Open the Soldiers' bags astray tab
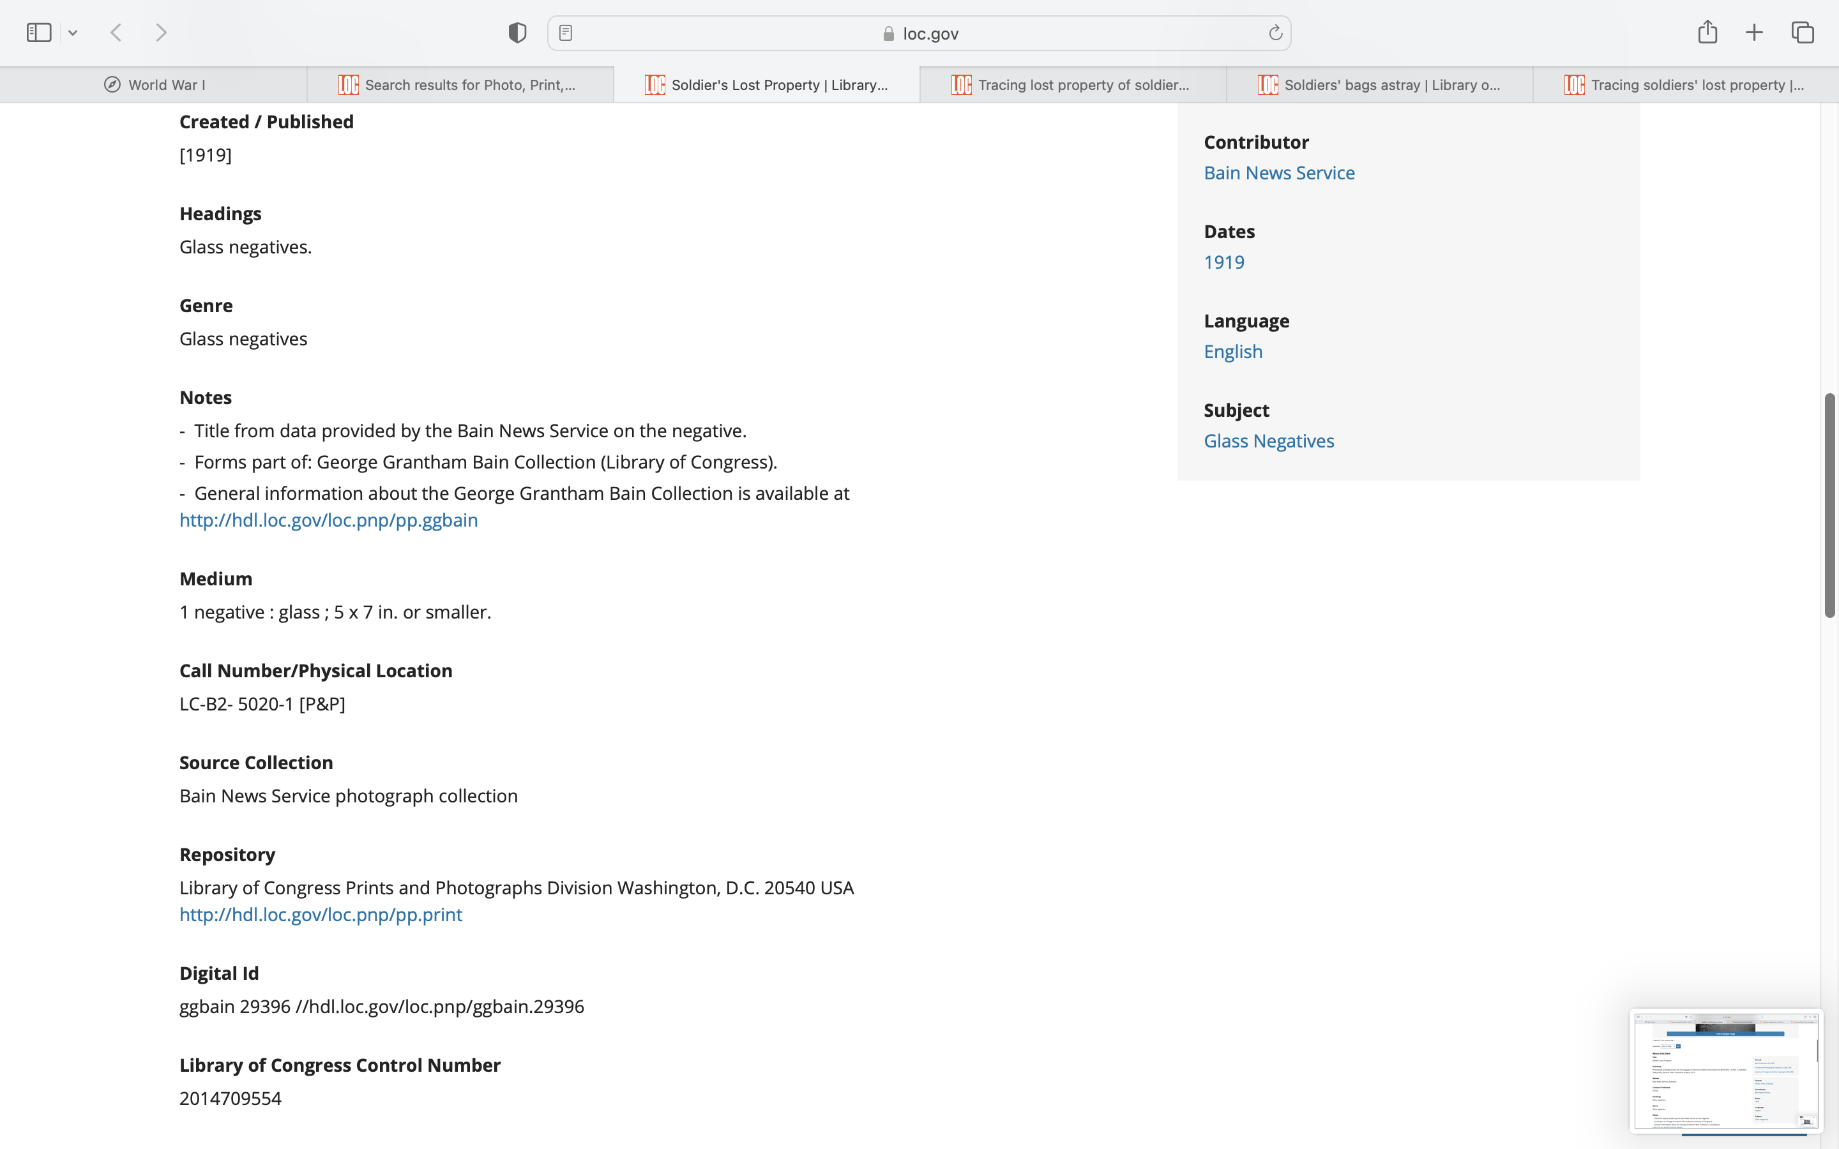This screenshot has width=1839, height=1149. pyautogui.click(x=1379, y=85)
